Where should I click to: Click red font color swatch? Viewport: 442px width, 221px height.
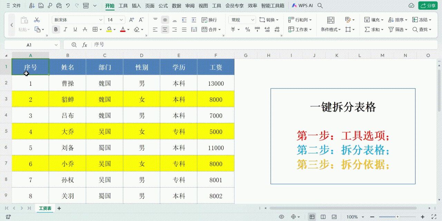[x=123, y=30]
